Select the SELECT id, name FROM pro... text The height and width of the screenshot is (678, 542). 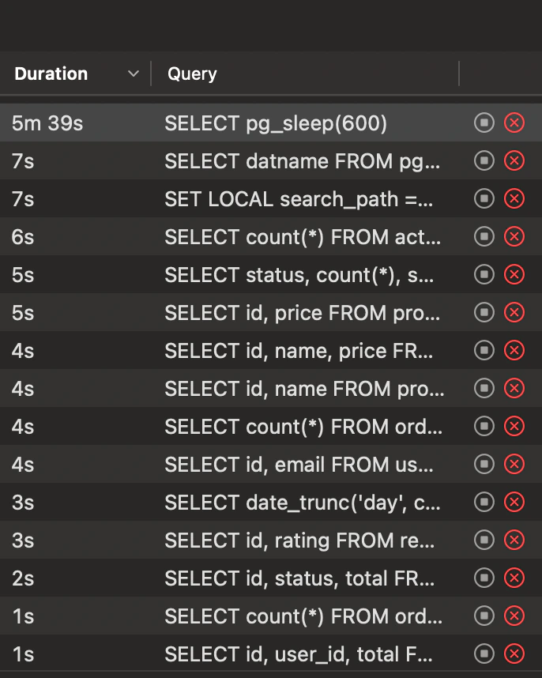(304, 389)
